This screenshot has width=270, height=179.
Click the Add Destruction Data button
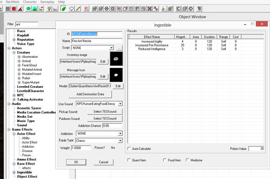(x=90, y=94)
